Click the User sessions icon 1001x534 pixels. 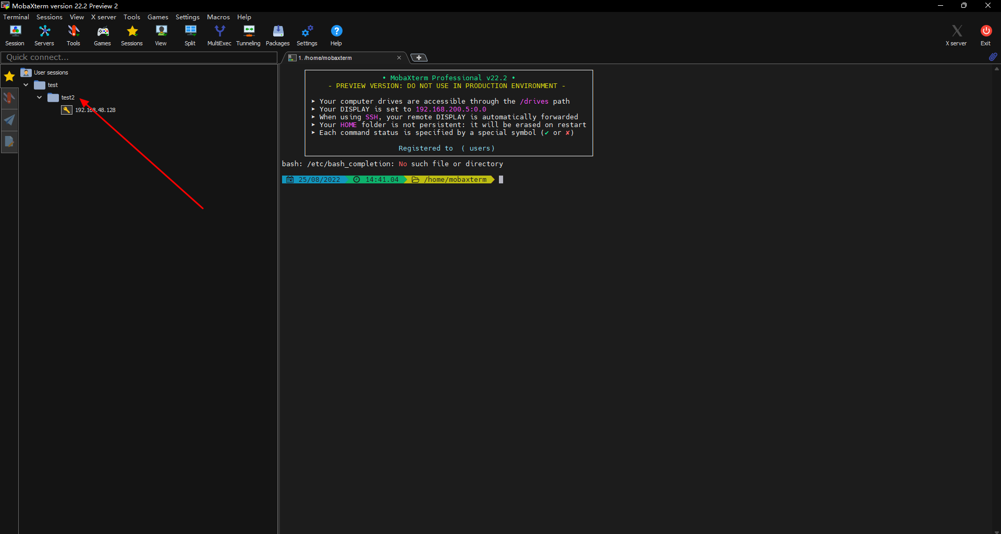(x=26, y=72)
